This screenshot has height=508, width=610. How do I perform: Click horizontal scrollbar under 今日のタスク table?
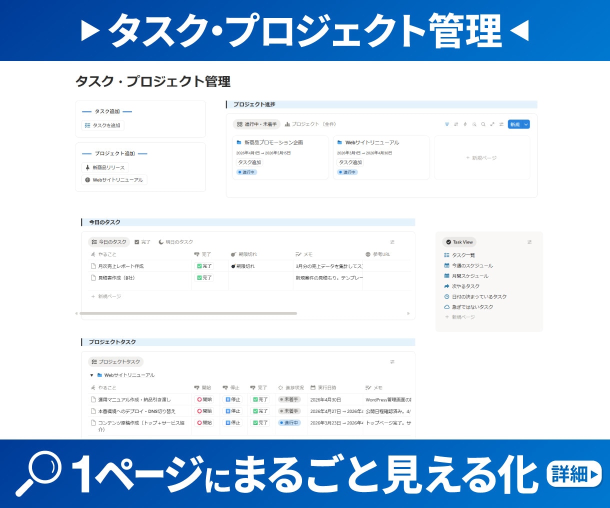(x=188, y=313)
